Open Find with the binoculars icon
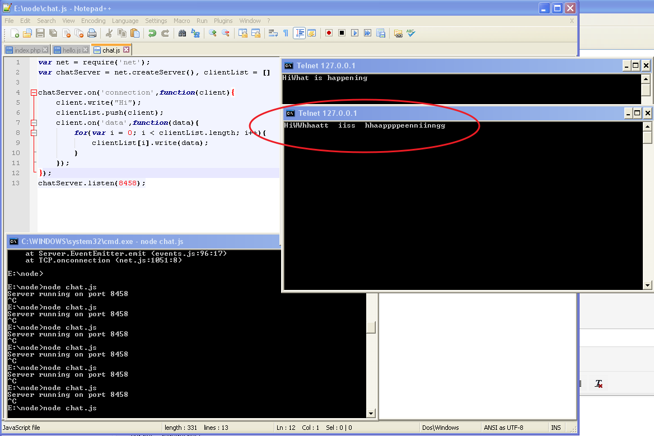Viewport: 654px width, 436px height. coord(182,34)
